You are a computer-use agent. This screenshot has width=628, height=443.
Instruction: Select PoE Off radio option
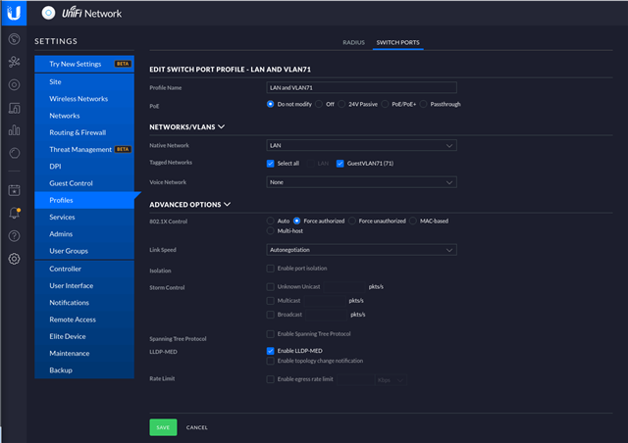pos(319,104)
